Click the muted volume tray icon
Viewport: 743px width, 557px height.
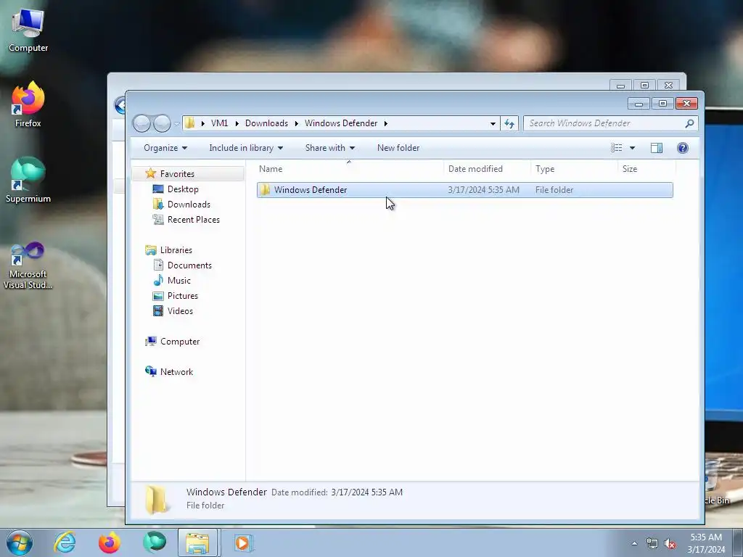(x=670, y=544)
